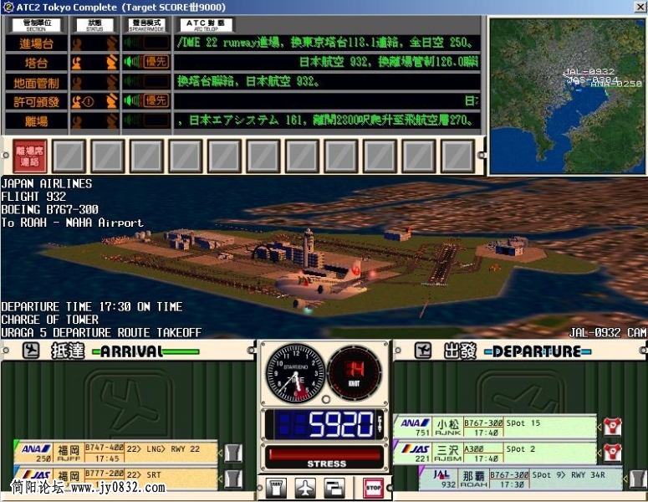Click the right pilot status icon in 地面管制 row

click(x=111, y=82)
